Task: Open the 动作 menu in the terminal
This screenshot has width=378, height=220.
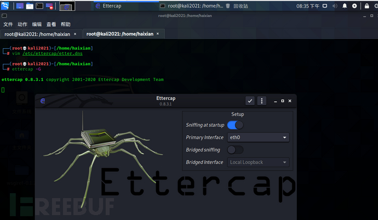Action: [22, 24]
